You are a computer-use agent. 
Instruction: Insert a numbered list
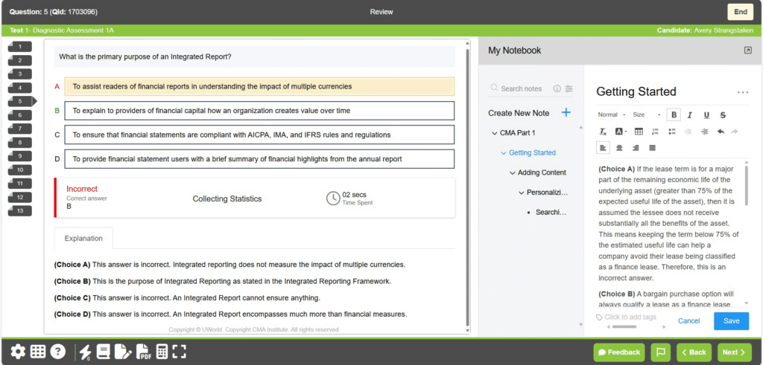pyautogui.click(x=655, y=132)
